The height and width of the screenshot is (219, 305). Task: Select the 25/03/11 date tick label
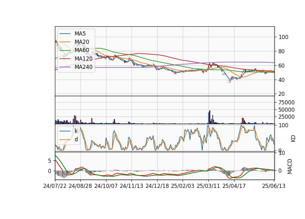208,186
